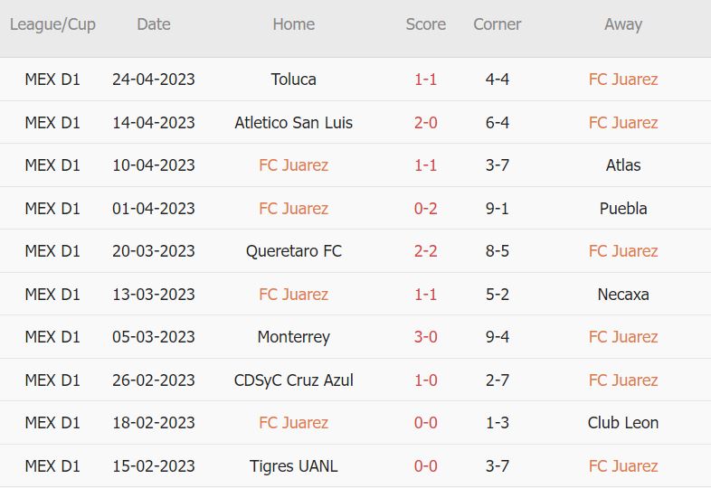
Task: Open the Queretaro FC team link
Action: [294, 251]
